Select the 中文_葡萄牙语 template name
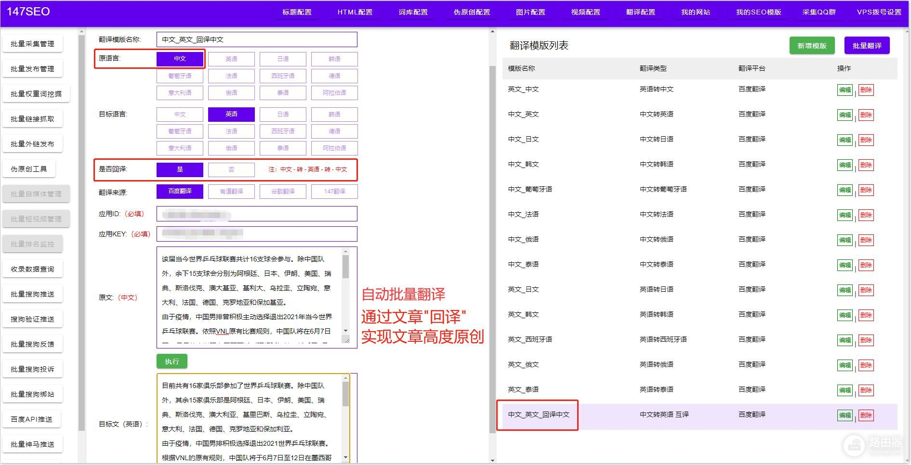The image size is (911, 465). tap(530, 189)
